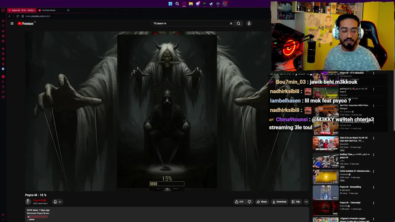This screenshot has height=222, width=395.
Task: Open Discord from the taskbar
Action: [198, 4]
